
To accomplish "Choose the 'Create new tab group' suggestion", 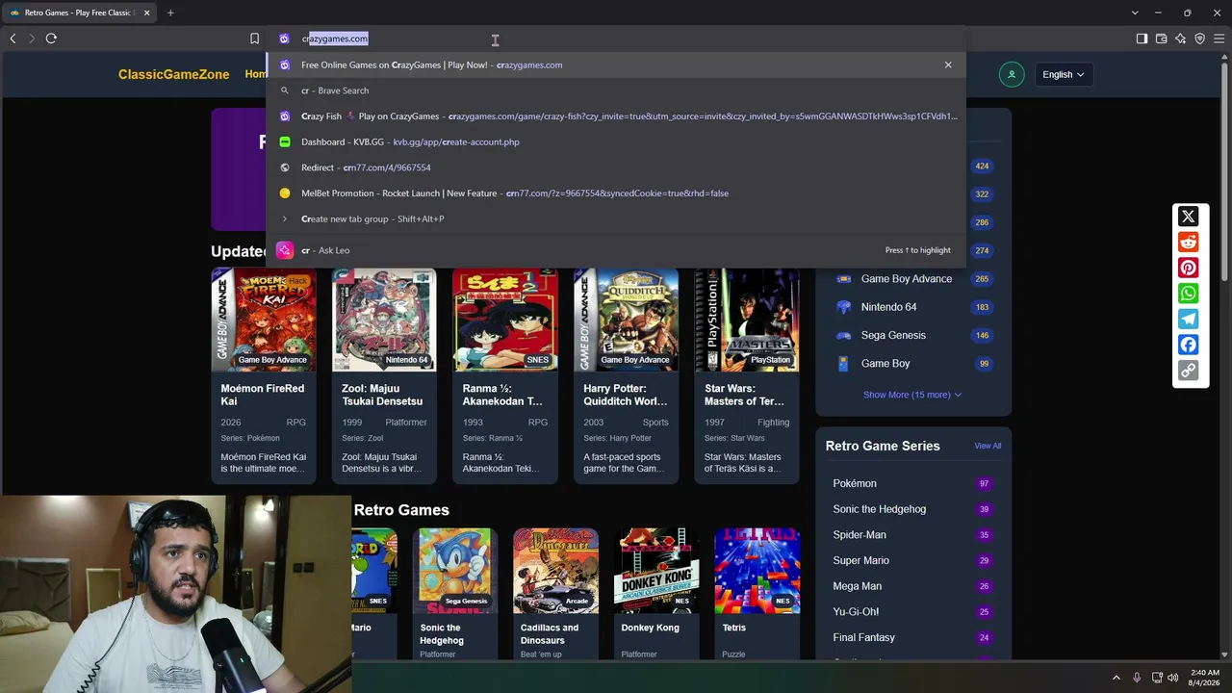I will (616, 218).
